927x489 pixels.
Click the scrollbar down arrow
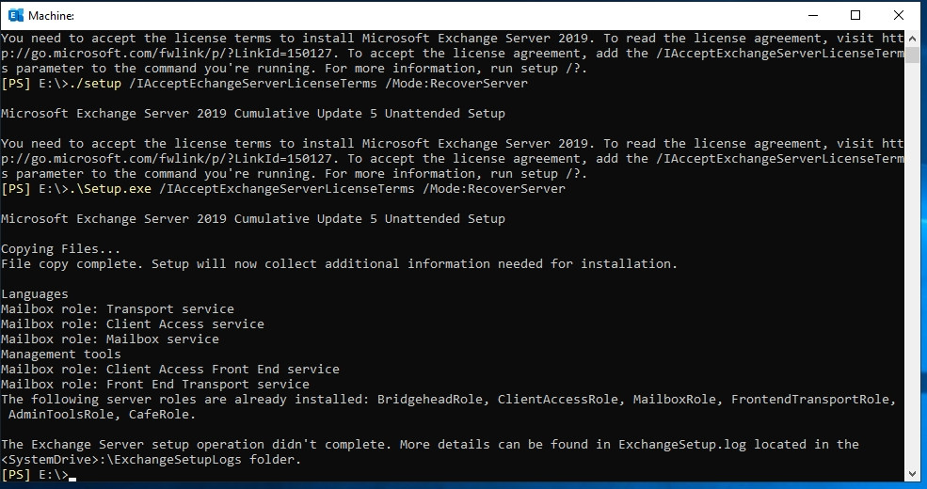pos(912,474)
